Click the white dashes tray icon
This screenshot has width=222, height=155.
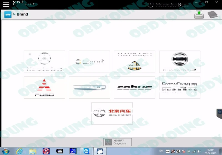click(168, 151)
